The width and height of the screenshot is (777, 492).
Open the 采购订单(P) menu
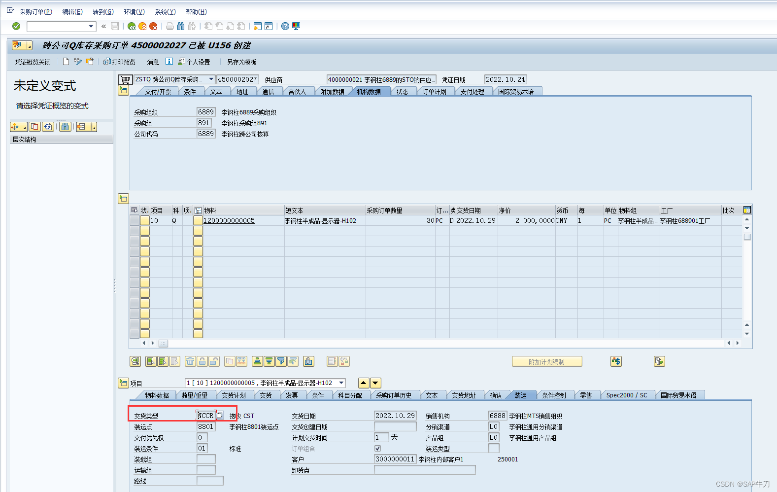pos(35,12)
